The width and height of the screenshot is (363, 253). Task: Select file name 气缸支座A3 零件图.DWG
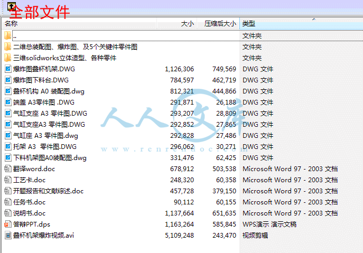click(49, 125)
